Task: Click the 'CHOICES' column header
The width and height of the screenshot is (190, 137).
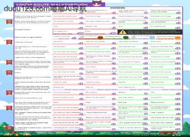Action: (117, 8)
